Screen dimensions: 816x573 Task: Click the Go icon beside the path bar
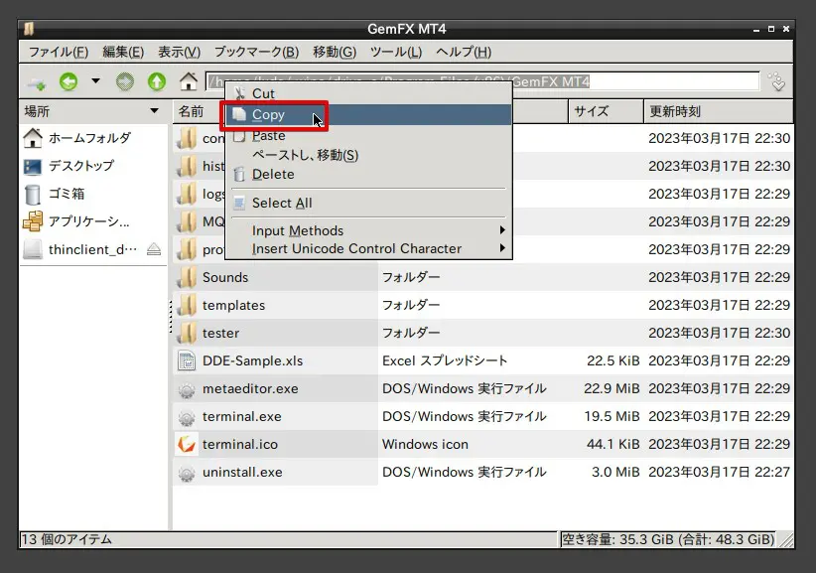777,82
